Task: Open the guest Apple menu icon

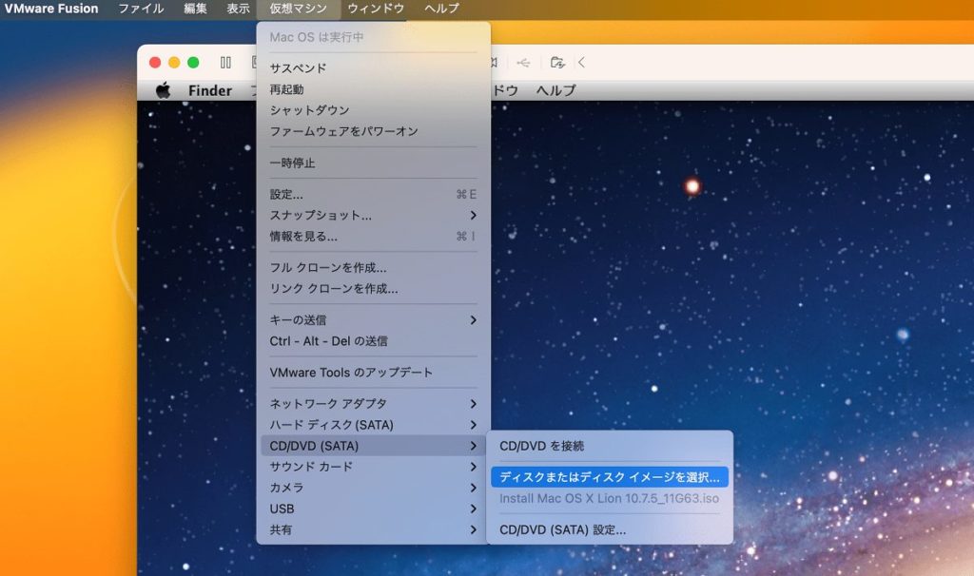Action: click(x=163, y=90)
